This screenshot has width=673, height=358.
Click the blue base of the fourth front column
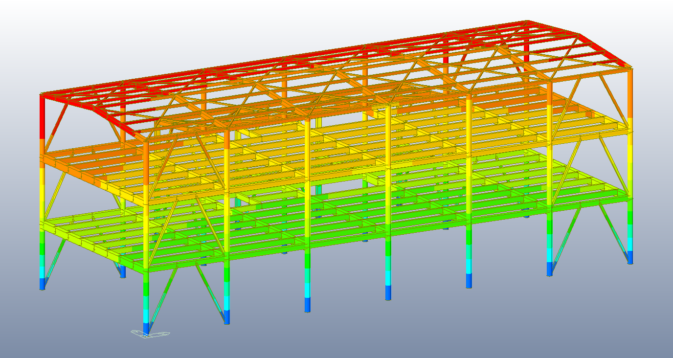(x=388, y=292)
